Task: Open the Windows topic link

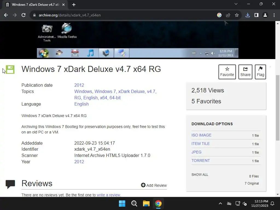Action: [x=83, y=91]
